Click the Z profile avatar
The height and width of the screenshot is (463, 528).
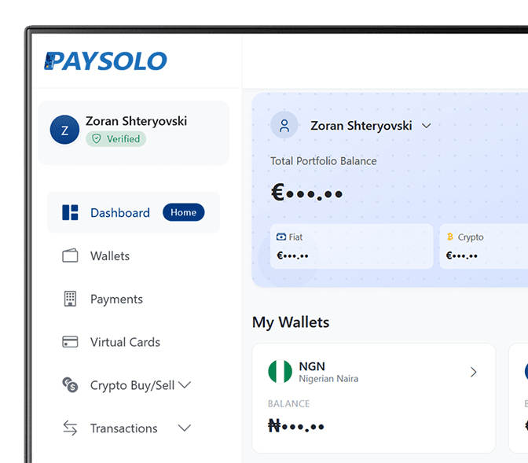64,130
